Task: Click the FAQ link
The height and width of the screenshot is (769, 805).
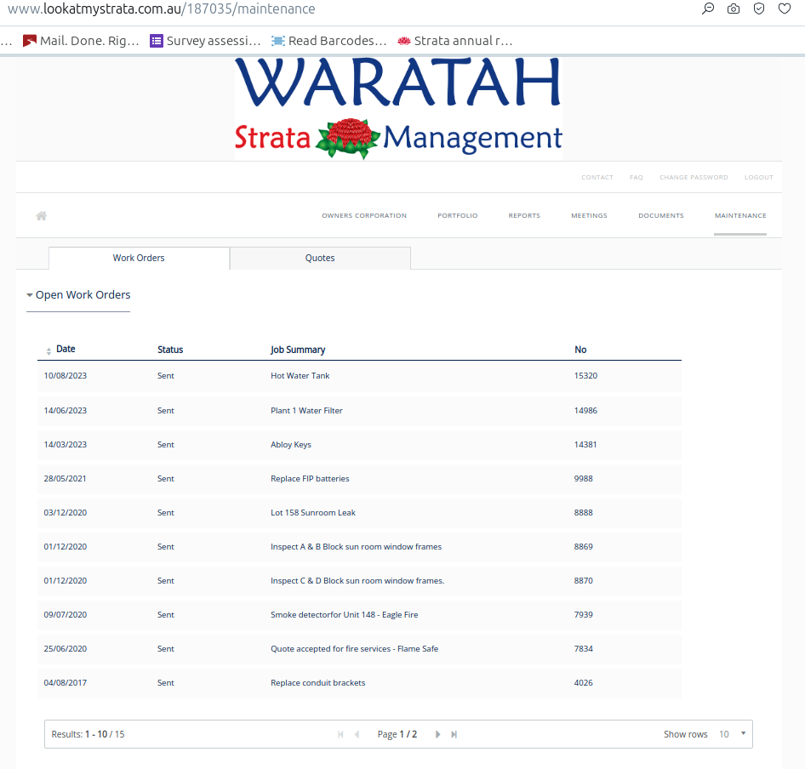Action: [637, 177]
